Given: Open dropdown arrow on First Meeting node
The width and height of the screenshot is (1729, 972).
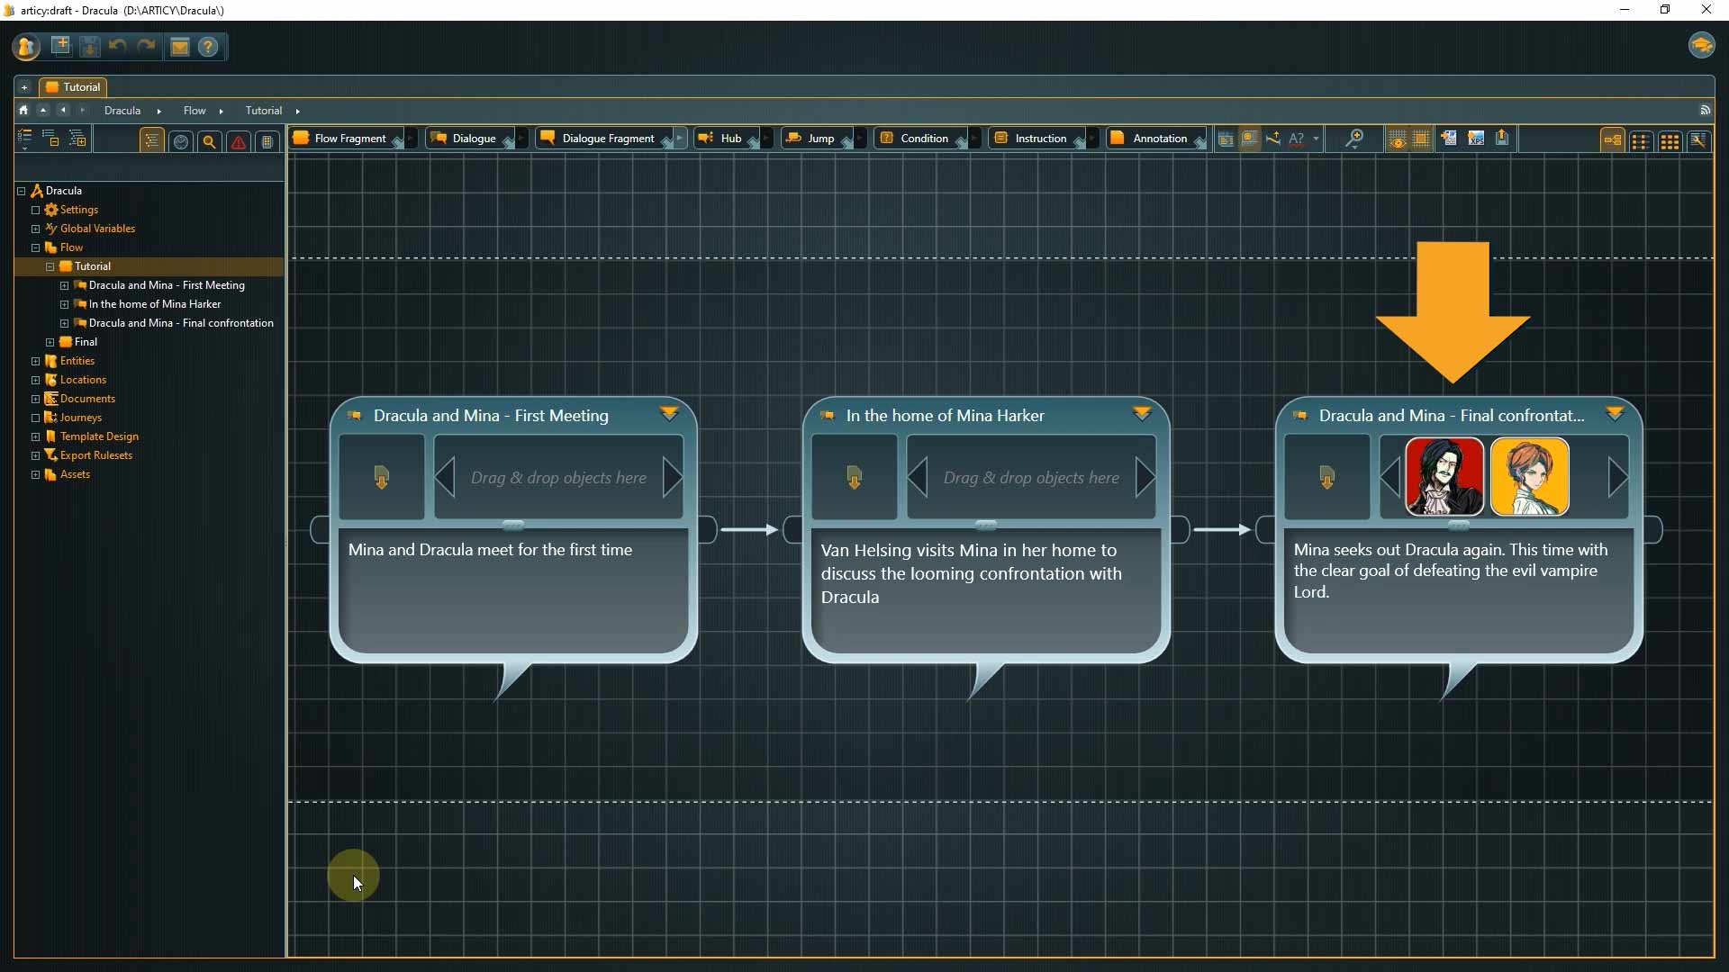Looking at the screenshot, I should (x=668, y=414).
